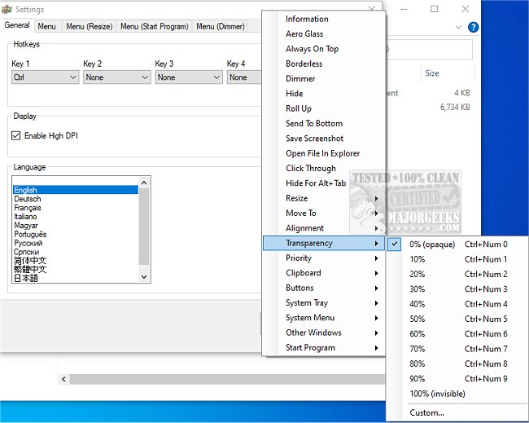Click the horizontal scrollbar in Explorer

point(220,380)
